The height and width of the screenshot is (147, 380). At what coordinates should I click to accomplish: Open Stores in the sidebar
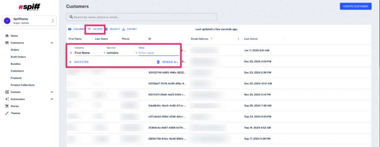point(14,106)
